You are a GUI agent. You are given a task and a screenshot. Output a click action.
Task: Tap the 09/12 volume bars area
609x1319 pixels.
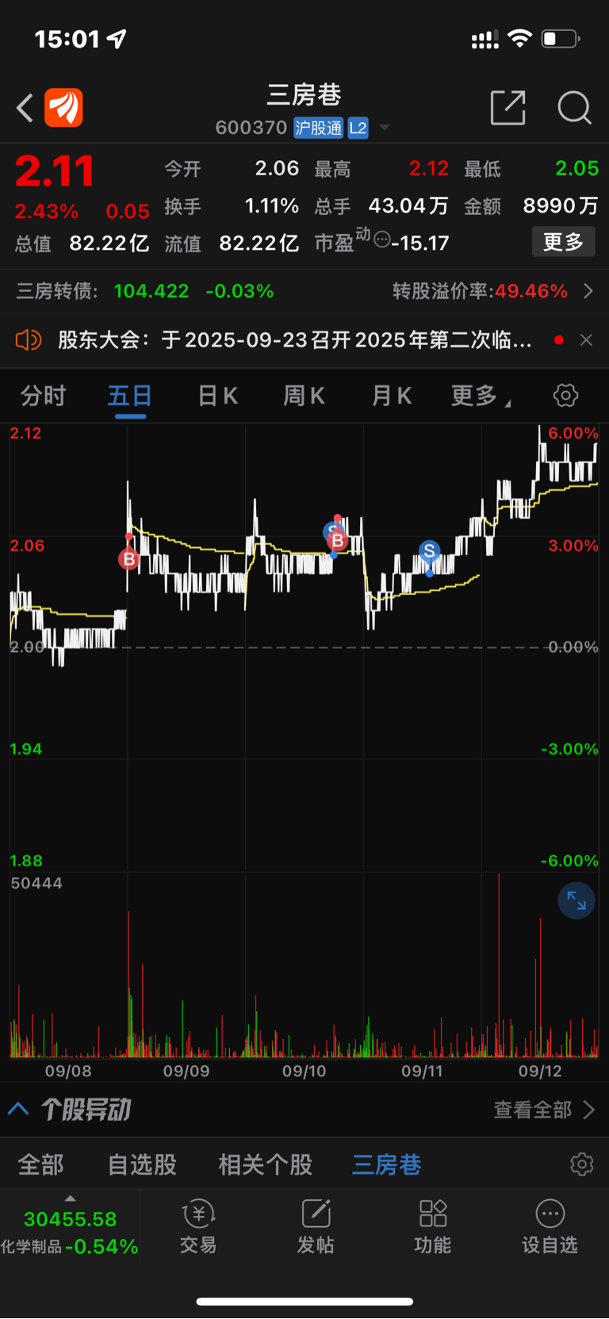(x=540, y=965)
